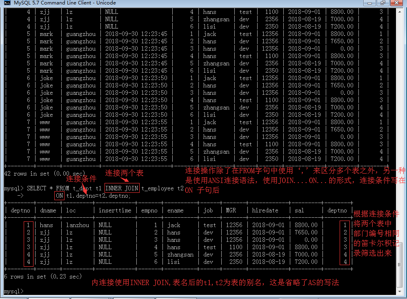Close the MySQL Command Line Client window
407x299 pixels.
pos(396,3)
